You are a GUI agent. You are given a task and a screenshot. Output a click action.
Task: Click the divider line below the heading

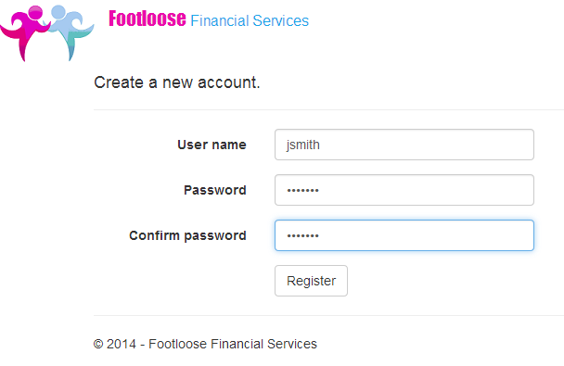[328, 109]
